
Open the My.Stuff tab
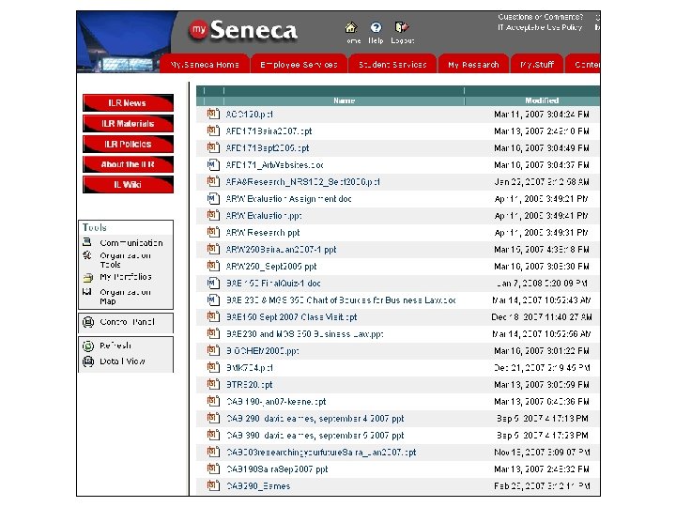(537, 64)
